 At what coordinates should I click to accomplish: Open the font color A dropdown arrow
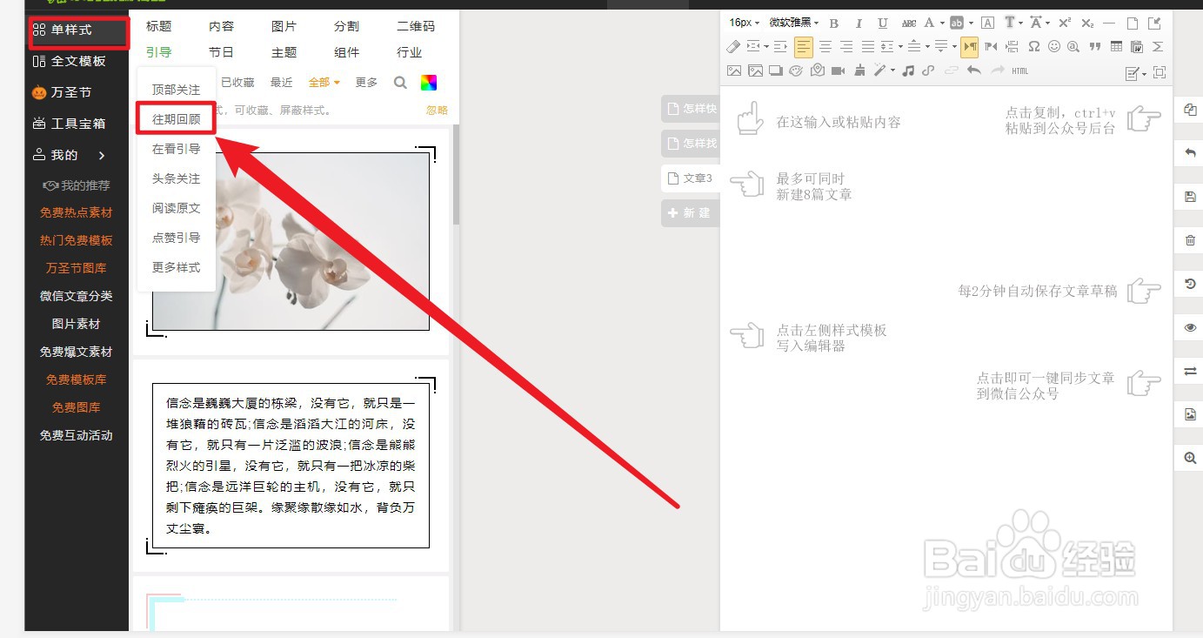click(x=942, y=23)
